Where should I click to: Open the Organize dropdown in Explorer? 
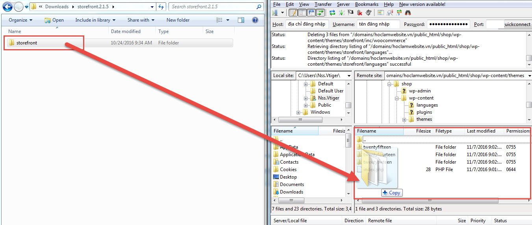tap(20, 20)
